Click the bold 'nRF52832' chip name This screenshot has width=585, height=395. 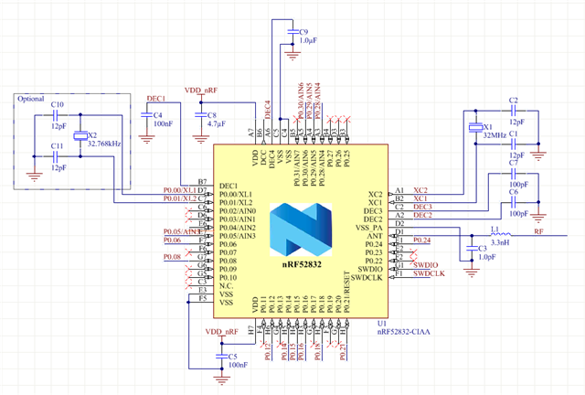coord(302,264)
